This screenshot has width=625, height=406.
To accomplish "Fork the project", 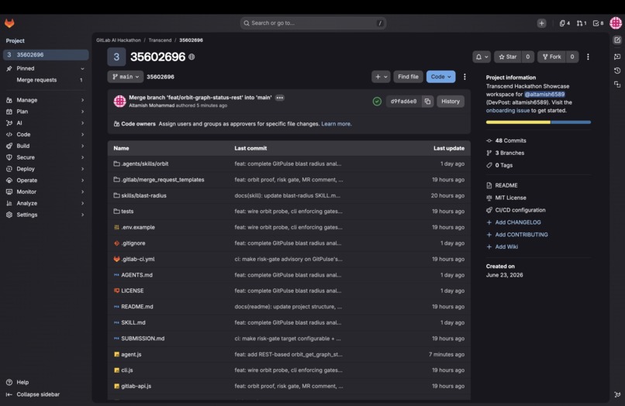I will 551,57.
